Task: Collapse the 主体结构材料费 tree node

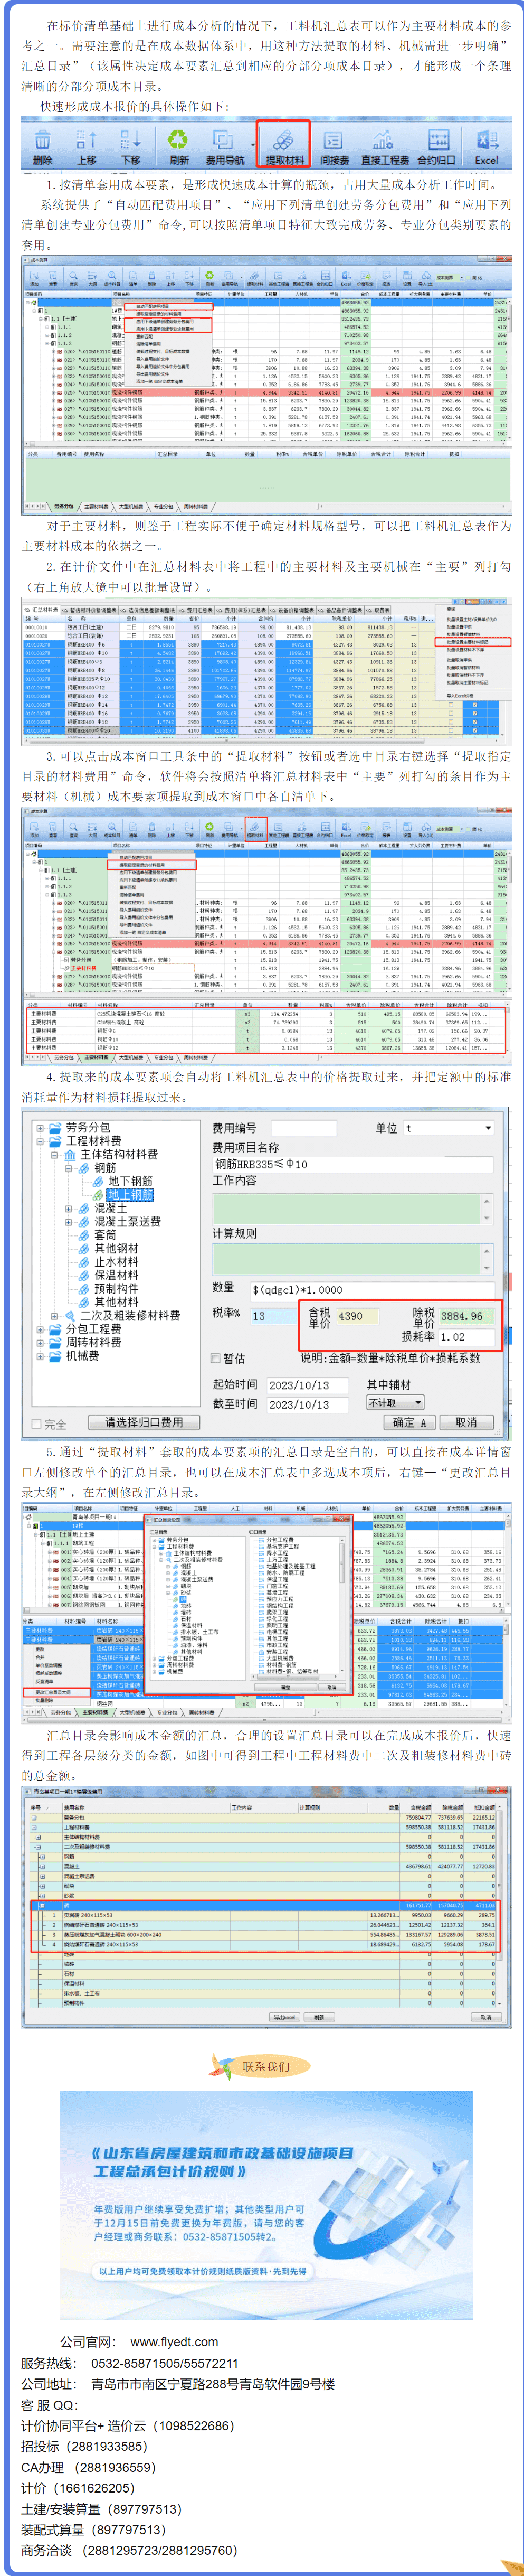Action: 54,1154
